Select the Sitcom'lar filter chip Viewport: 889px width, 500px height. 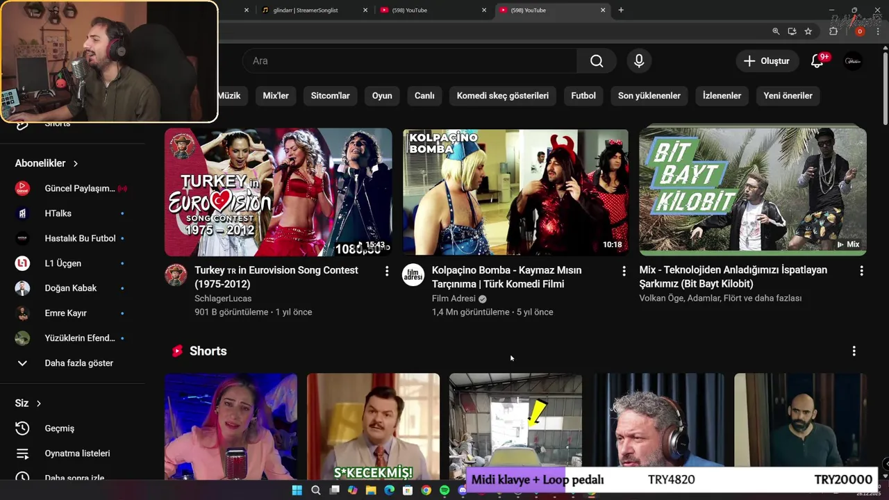click(331, 96)
